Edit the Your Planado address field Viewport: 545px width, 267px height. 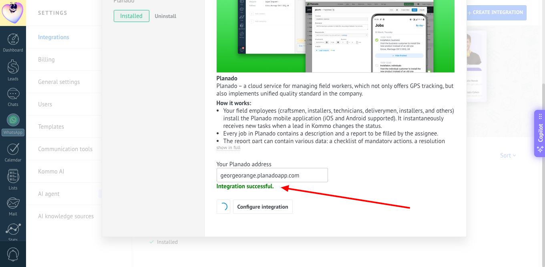pyautogui.click(x=272, y=175)
